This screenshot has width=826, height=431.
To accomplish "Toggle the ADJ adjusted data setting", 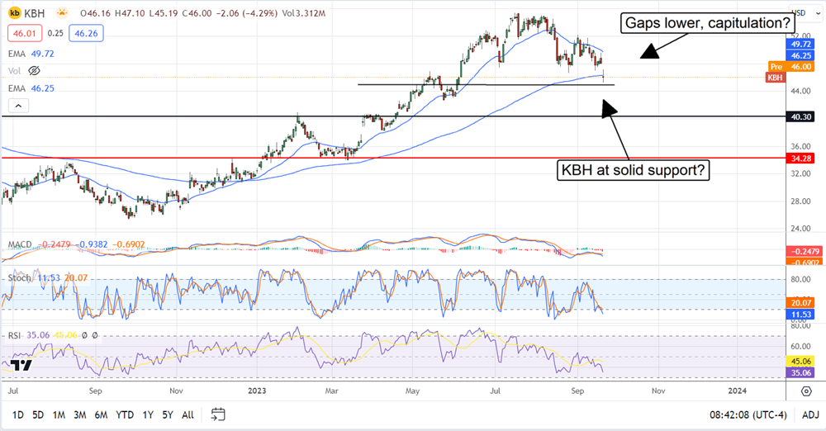I will [x=810, y=414].
